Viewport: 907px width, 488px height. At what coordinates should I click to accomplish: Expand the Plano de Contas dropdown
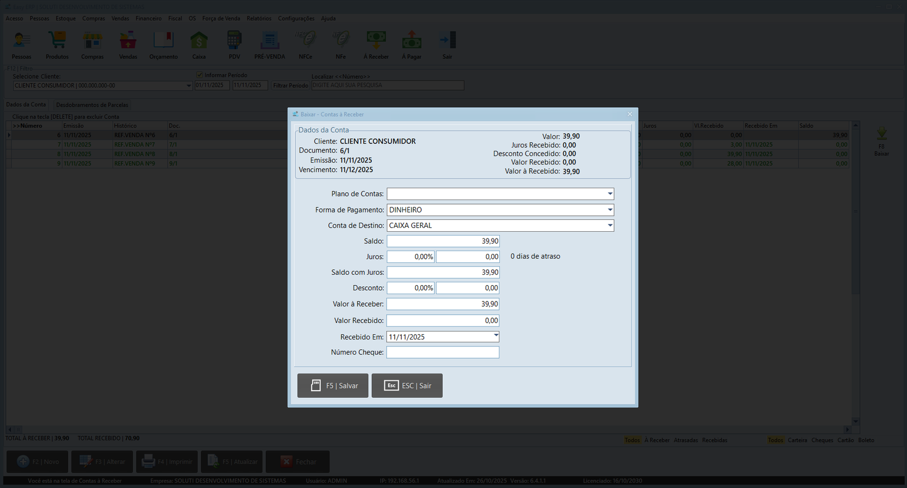610,194
